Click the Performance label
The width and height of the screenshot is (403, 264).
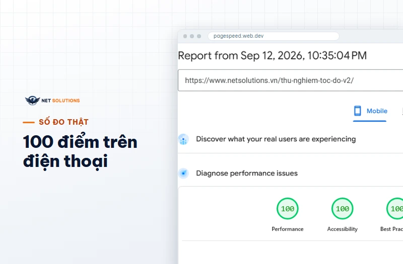pos(287,229)
